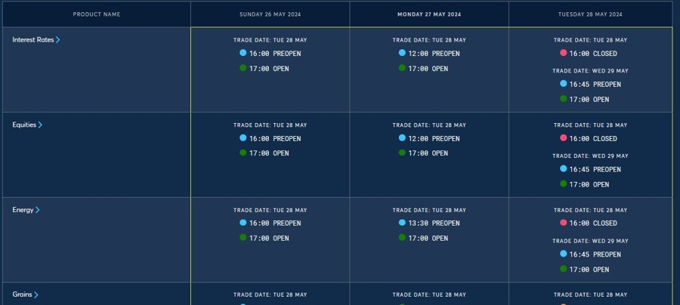Click the Product Name column header
This screenshot has height=305, width=680.
tap(97, 14)
